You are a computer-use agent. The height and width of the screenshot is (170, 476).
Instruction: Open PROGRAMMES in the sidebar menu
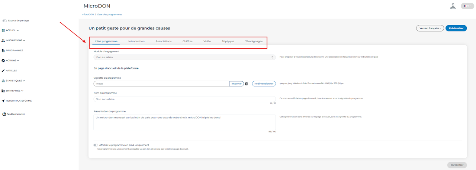[15, 50]
